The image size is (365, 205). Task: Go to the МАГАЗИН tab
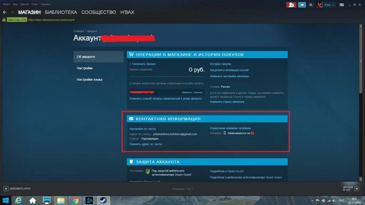(29, 12)
